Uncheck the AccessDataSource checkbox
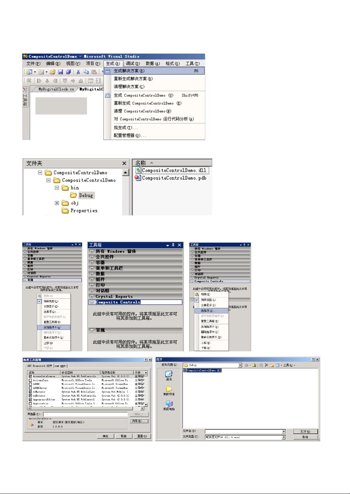 pos(30,376)
